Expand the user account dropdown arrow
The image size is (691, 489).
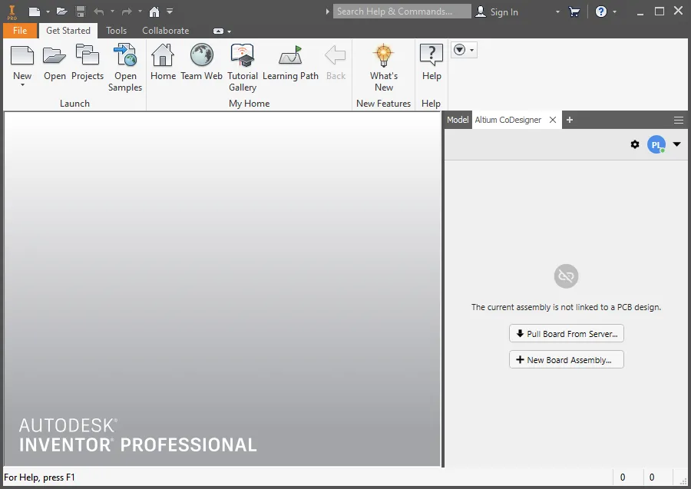coord(677,144)
